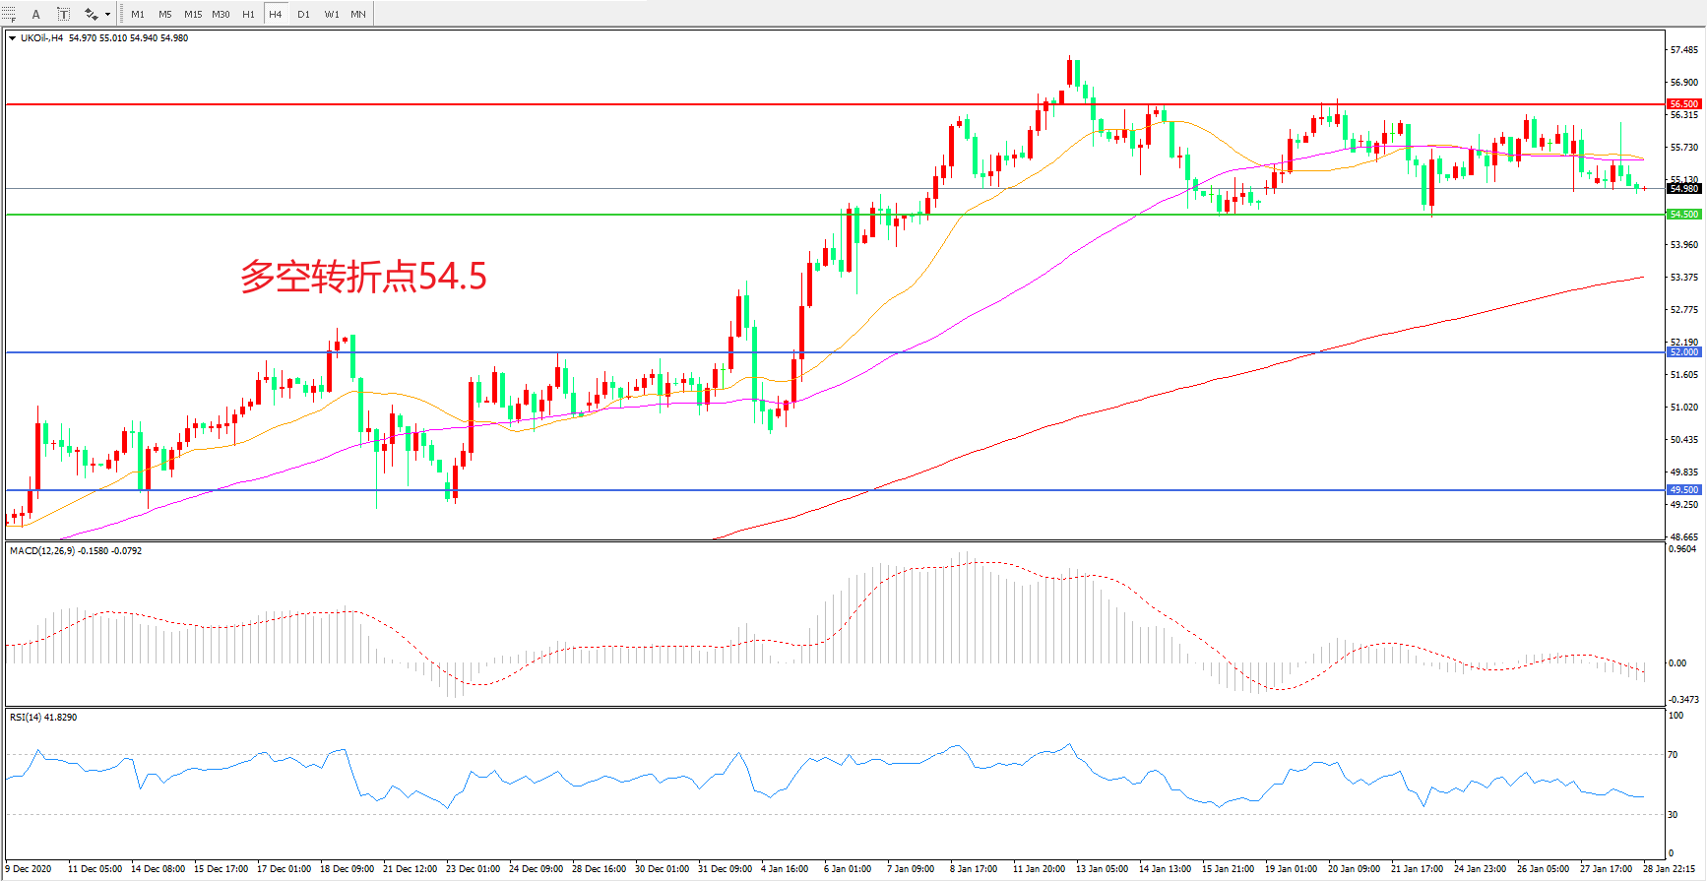The image size is (1707, 881).
Task: Expand the UKOil chart title triangle
Action: [12, 38]
